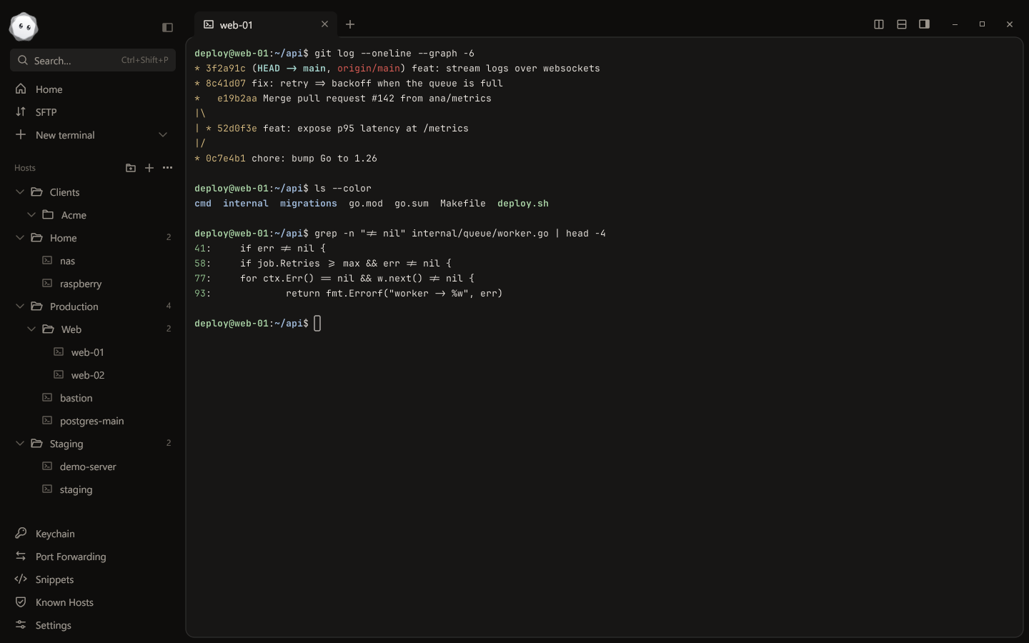Focus the Search input field
This screenshot has width=1029, height=643.
pos(93,60)
